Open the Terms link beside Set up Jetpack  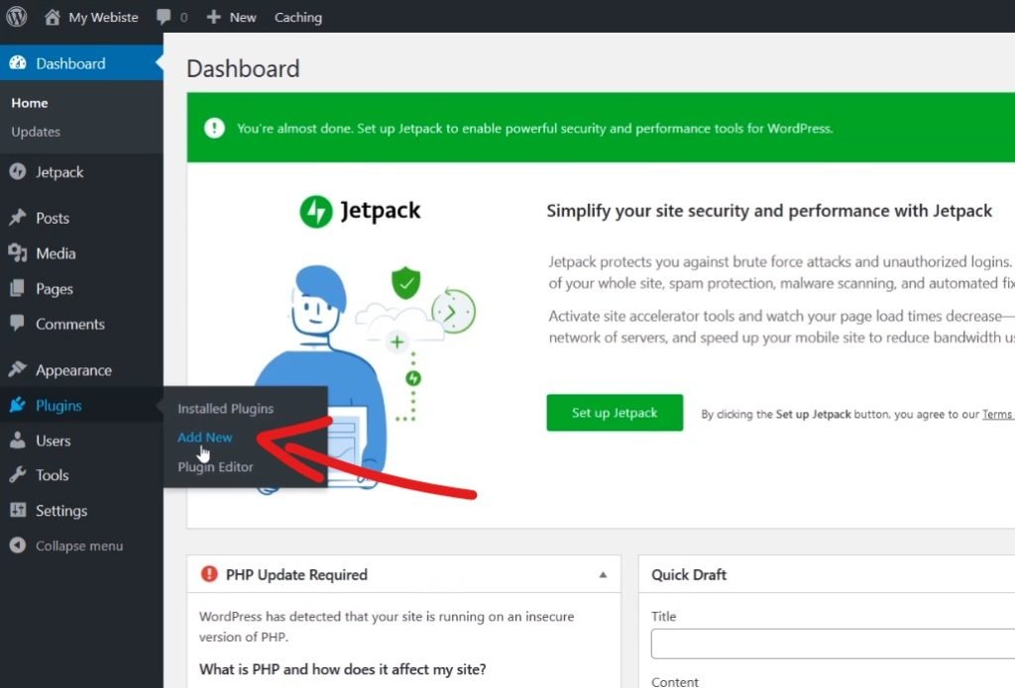997,415
